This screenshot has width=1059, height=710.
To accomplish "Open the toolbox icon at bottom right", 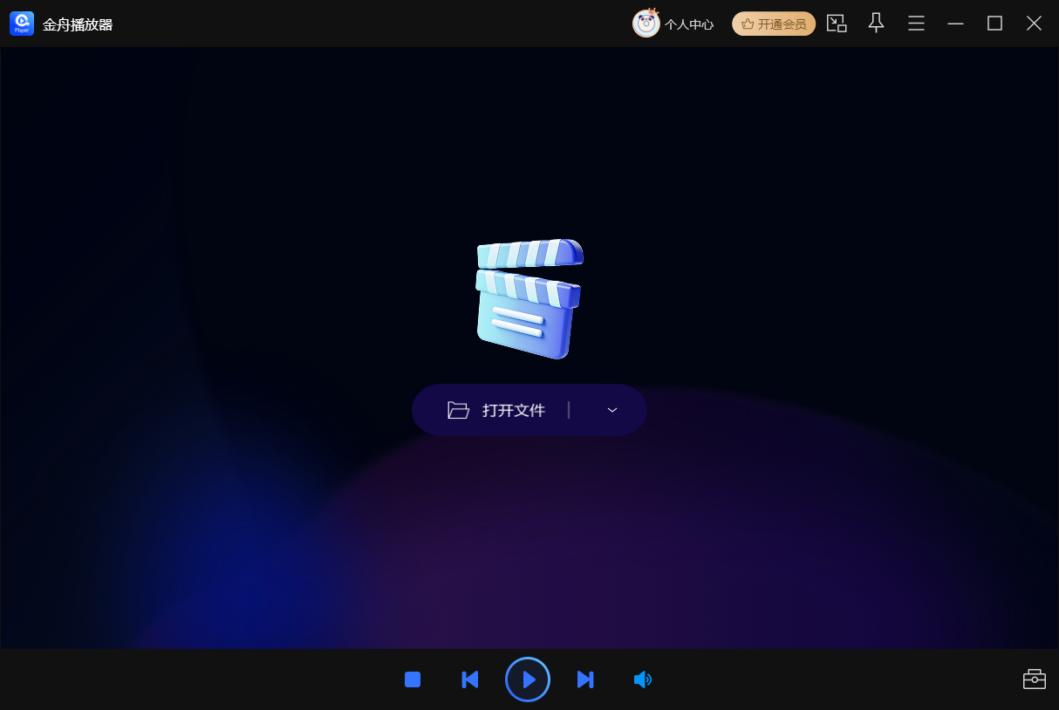I will 1035,679.
